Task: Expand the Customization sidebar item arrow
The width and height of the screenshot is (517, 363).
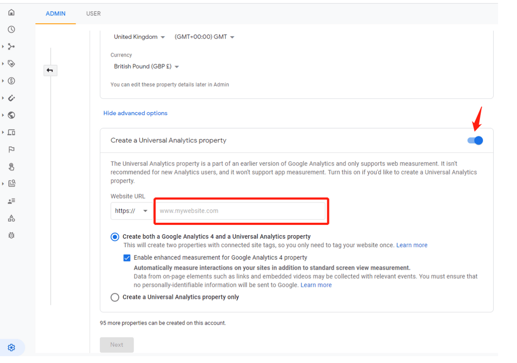Action: tap(3, 46)
